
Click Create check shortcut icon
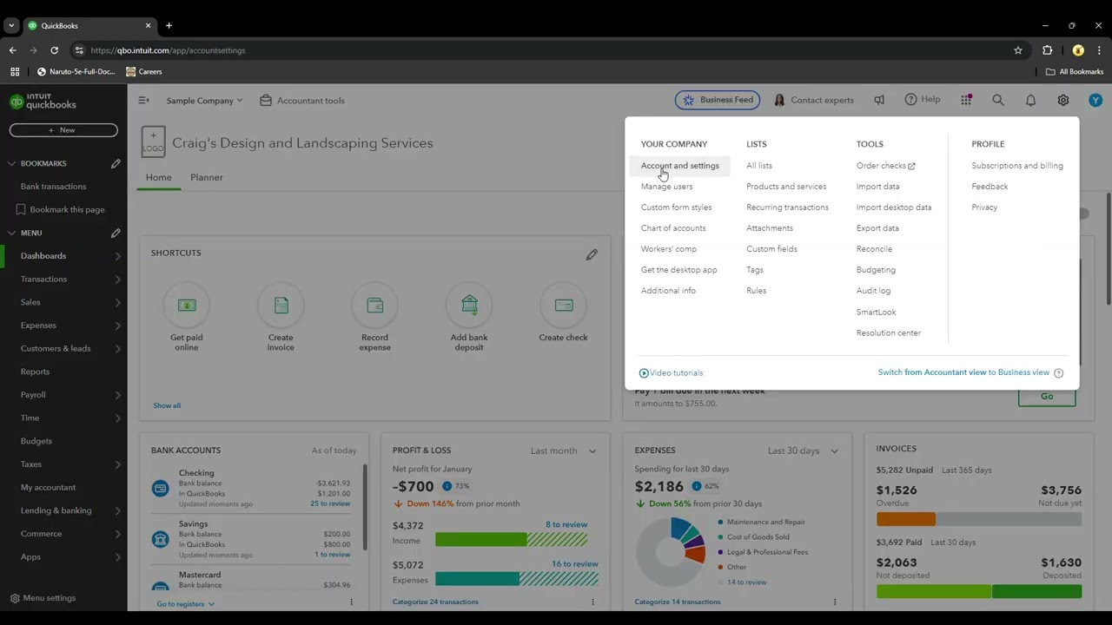tap(563, 306)
